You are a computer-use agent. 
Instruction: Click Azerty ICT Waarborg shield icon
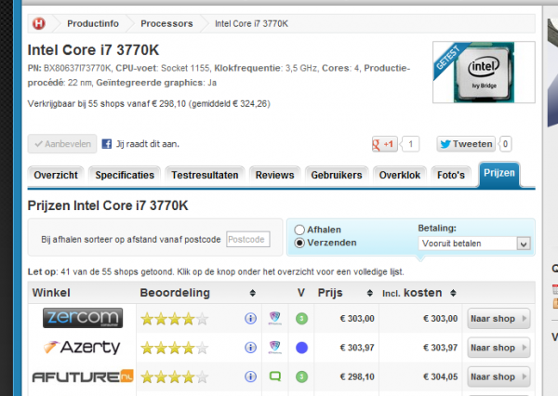274,348
